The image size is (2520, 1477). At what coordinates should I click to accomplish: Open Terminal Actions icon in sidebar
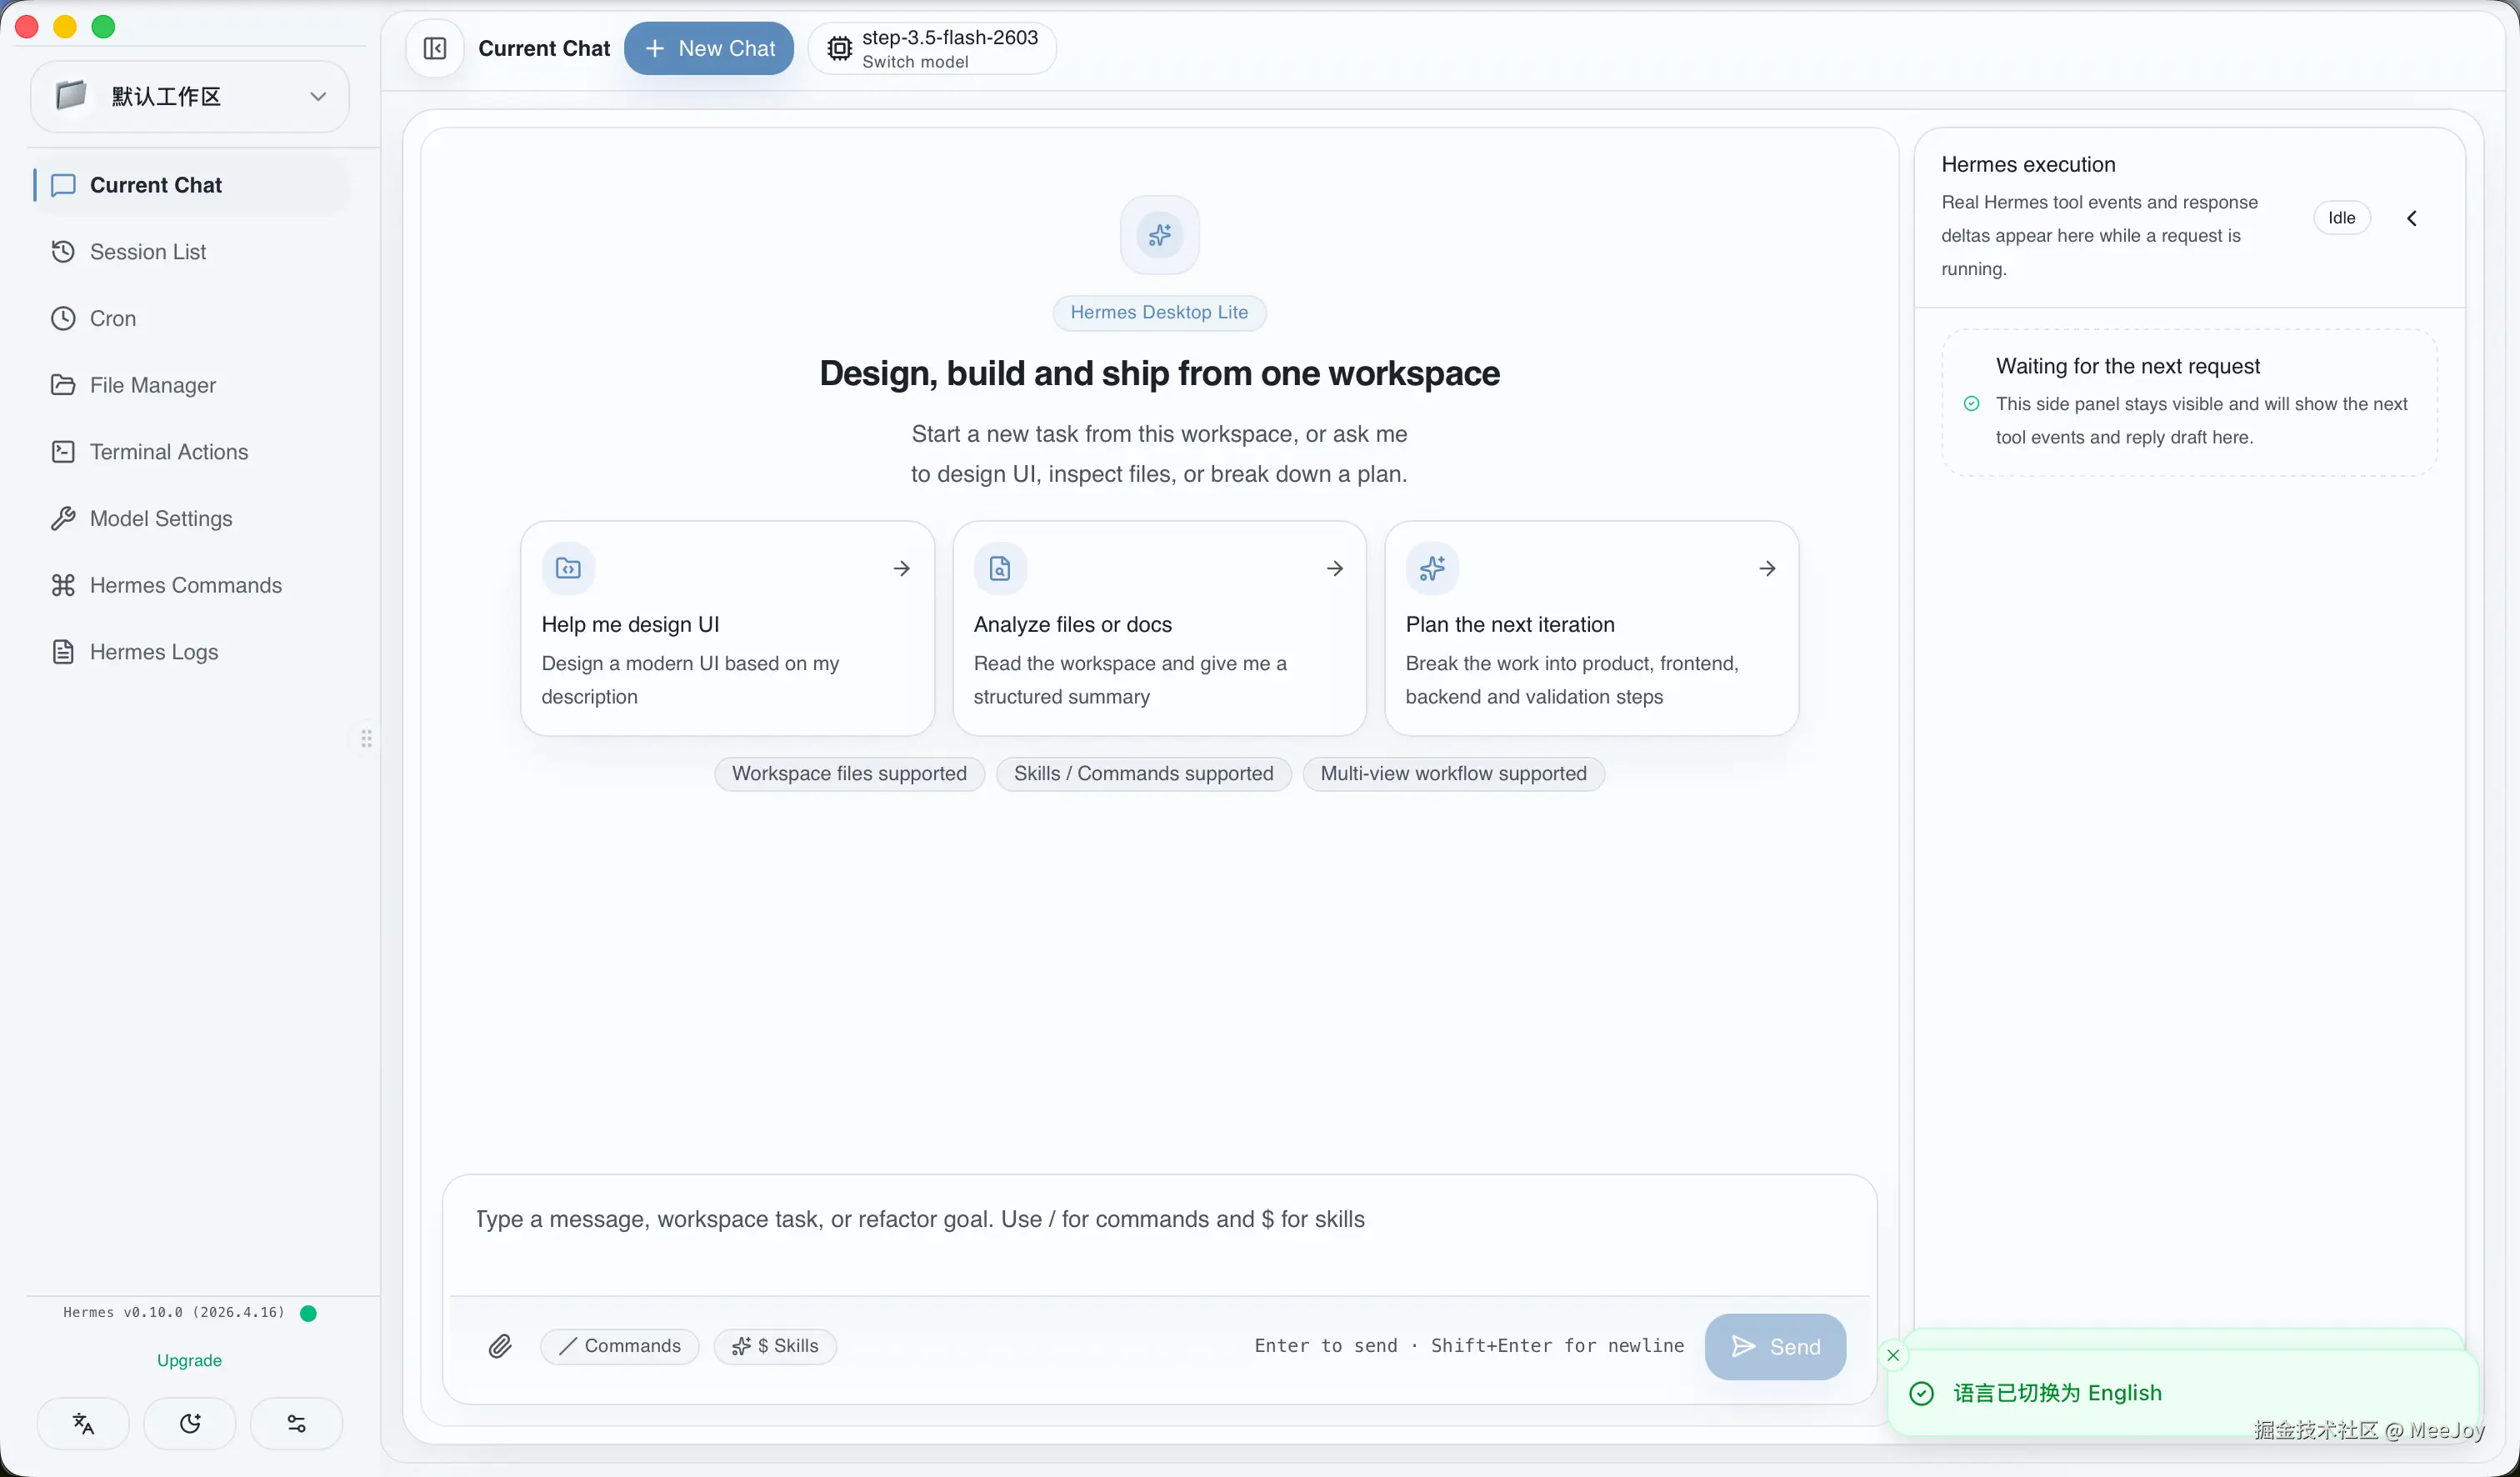pyautogui.click(x=63, y=452)
